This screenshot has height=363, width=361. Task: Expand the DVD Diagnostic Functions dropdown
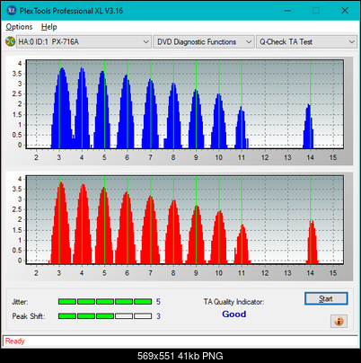(204, 41)
